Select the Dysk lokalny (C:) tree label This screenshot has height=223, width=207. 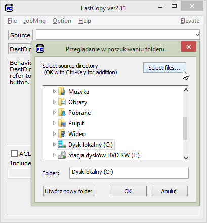[x=91, y=145]
